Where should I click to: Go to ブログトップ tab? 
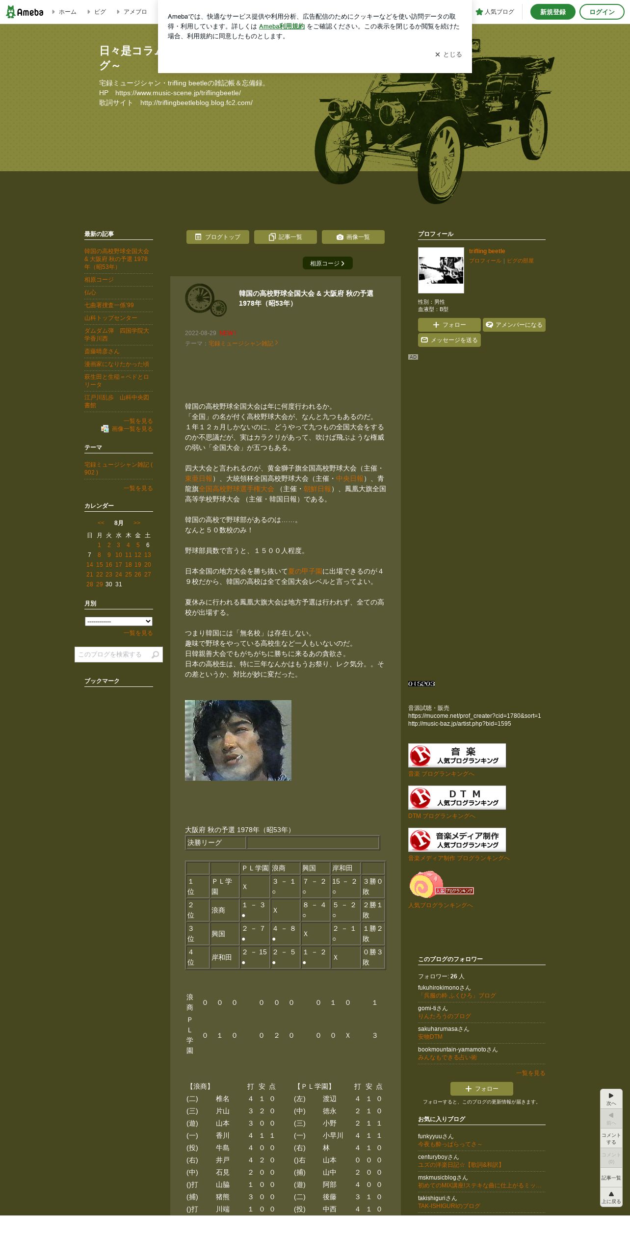[218, 237]
